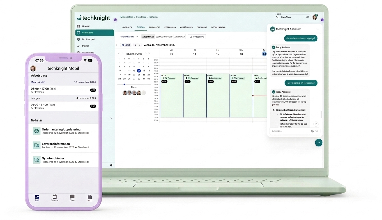Switch to the Oversikt tab
382x220 pixels.
pos(127,27)
